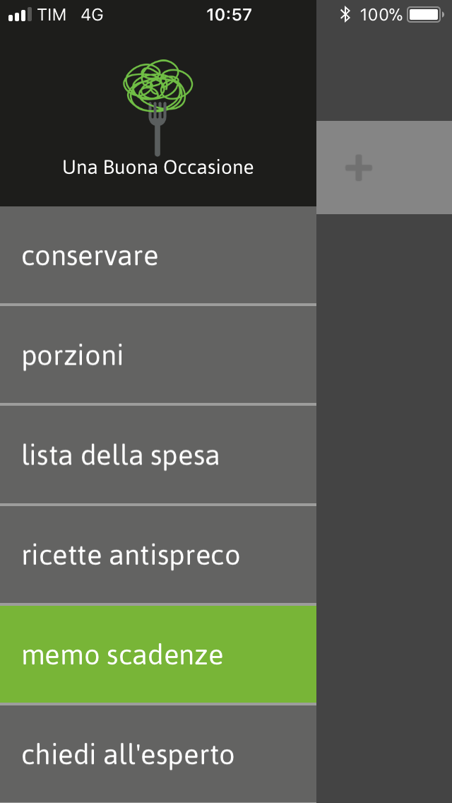Viewport: 452px width, 803px height.
Task: Tap the Bluetooth status icon
Action: [x=345, y=14]
